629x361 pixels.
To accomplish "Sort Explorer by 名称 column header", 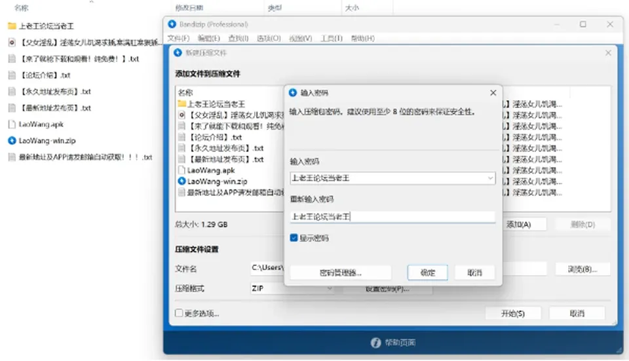I will click(21, 8).
